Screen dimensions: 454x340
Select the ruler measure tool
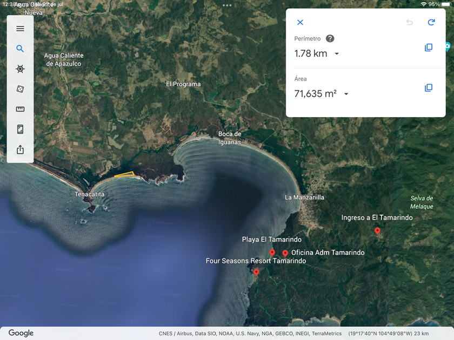click(x=20, y=109)
